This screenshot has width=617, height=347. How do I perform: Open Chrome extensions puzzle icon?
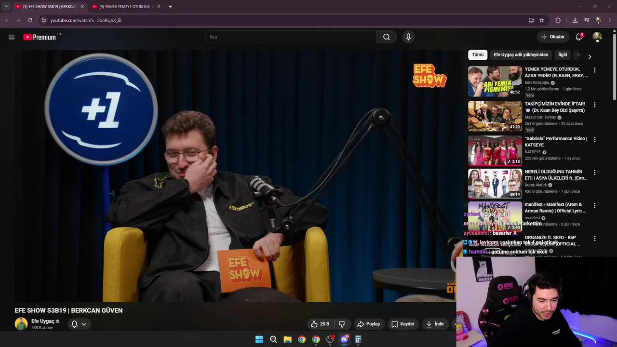pos(558,20)
